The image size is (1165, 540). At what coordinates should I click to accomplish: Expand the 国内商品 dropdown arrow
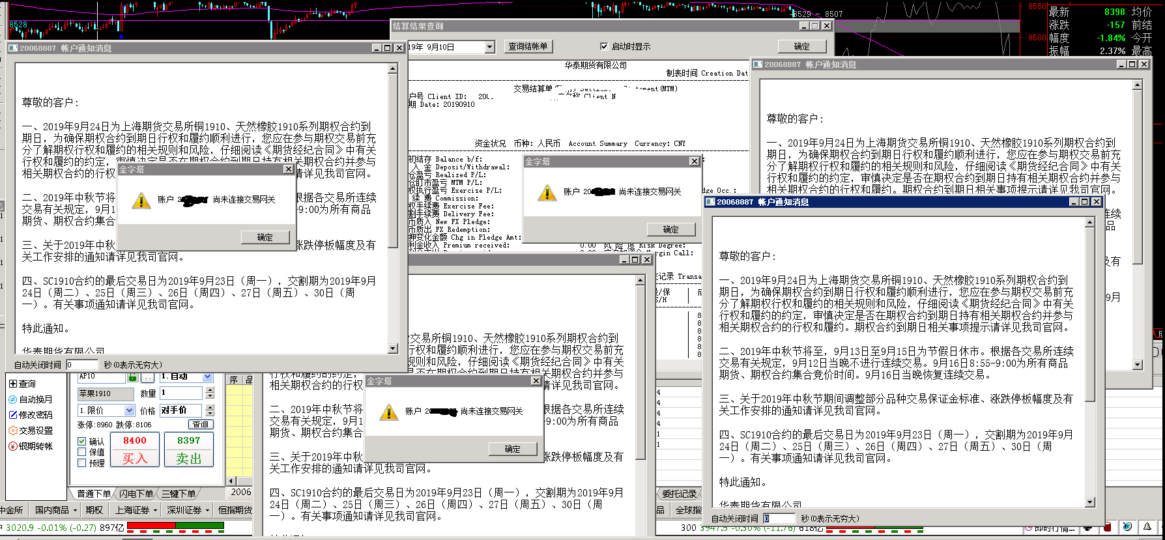(x=75, y=510)
